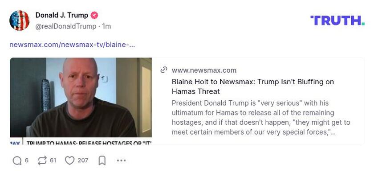Click the 61 reposts count
This screenshot has width=374, height=181.
click(x=53, y=160)
